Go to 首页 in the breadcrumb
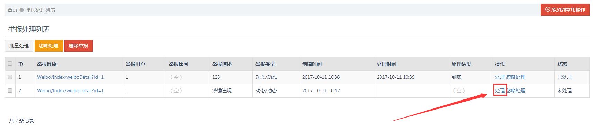Screen dimensions: 595x139 coord(12,10)
